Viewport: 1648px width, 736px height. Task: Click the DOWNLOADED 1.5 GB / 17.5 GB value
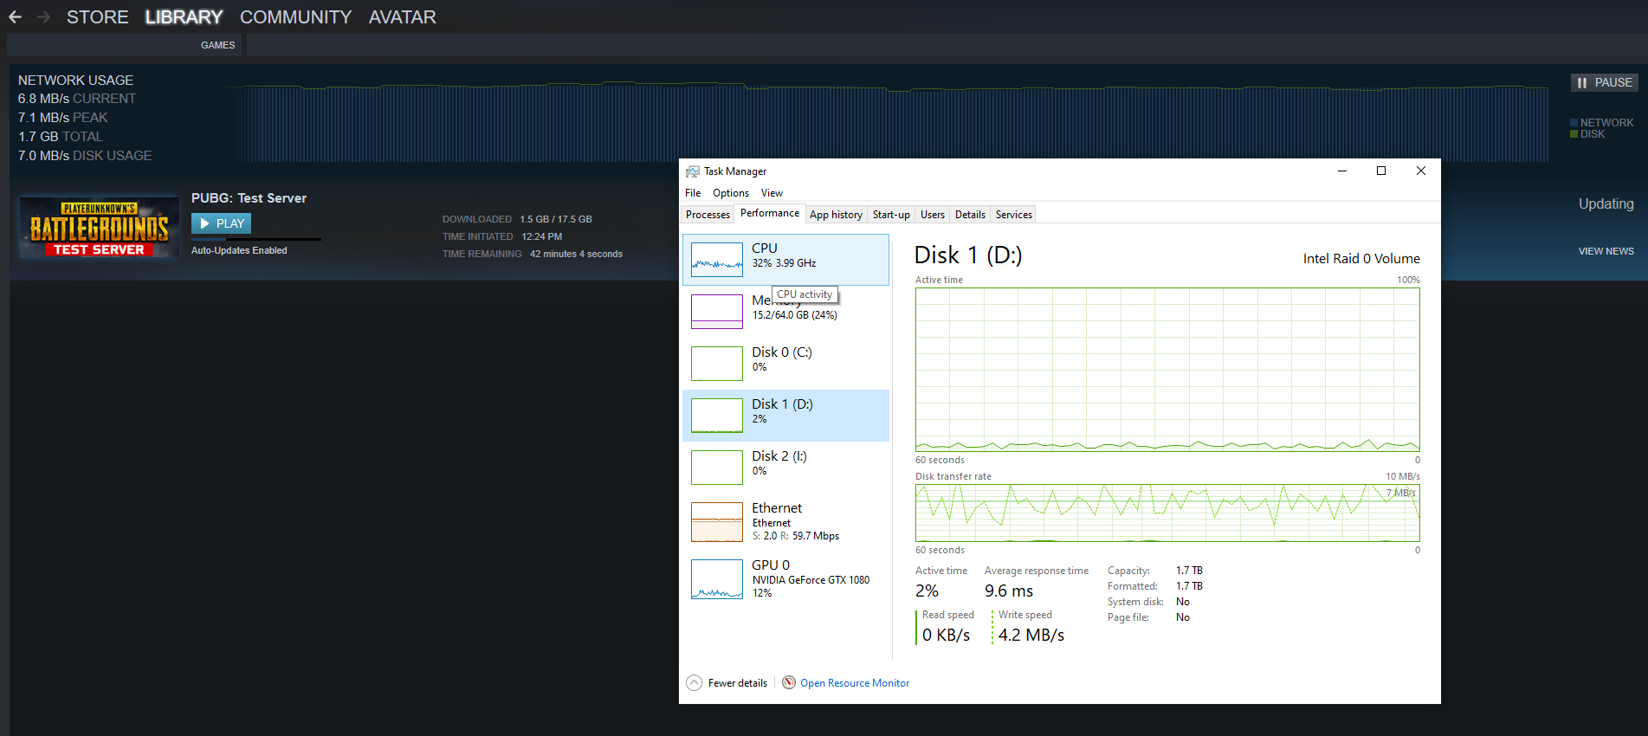(x=556, y=219)
